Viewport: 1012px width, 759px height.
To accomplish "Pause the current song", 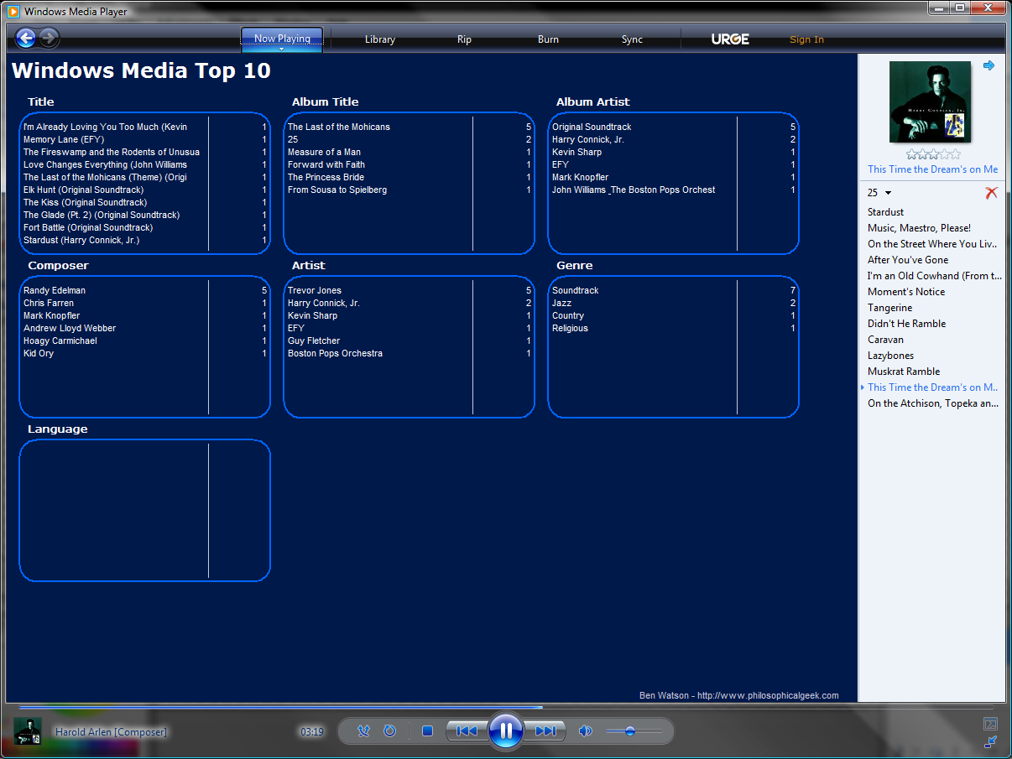I will [x=506, y=731].
